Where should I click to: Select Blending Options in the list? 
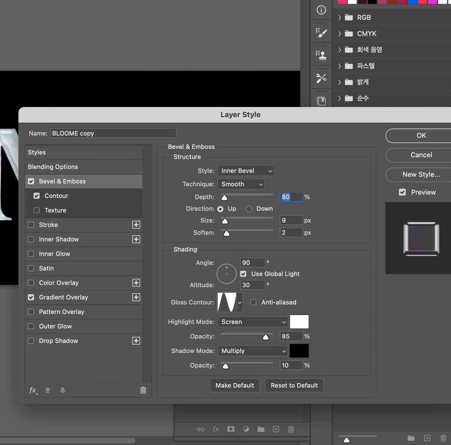click(x=84, y=167)
